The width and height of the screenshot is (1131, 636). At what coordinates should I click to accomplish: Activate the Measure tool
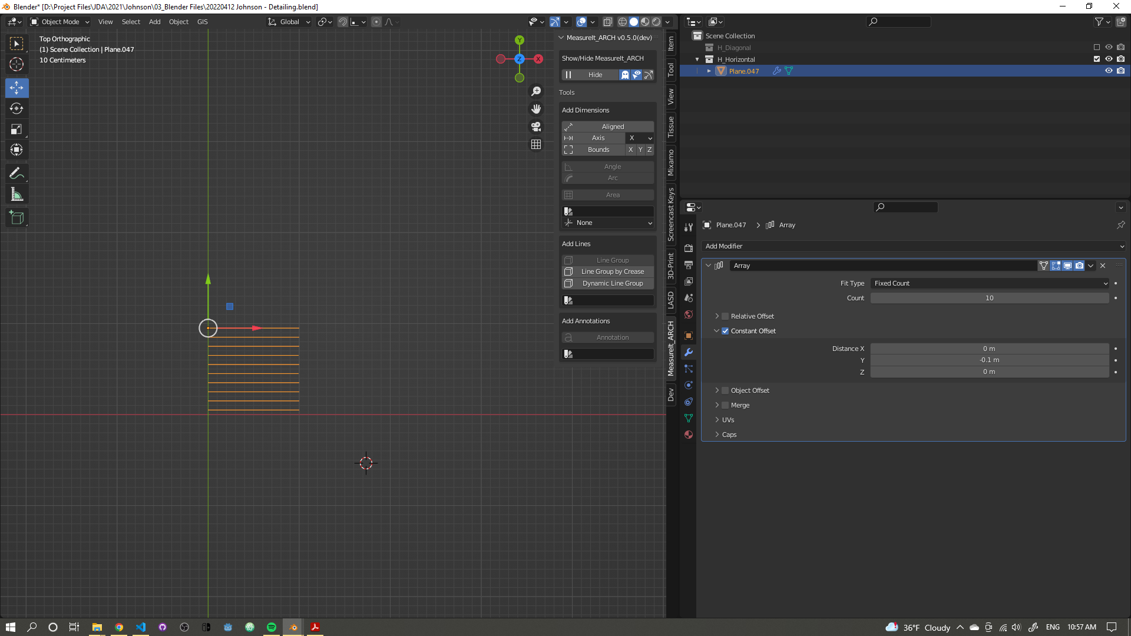coord(16,194)
